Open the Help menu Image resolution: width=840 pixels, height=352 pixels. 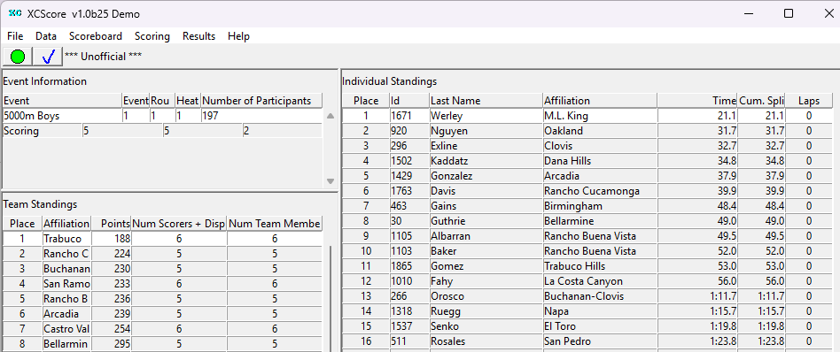[x=238, y=36]
